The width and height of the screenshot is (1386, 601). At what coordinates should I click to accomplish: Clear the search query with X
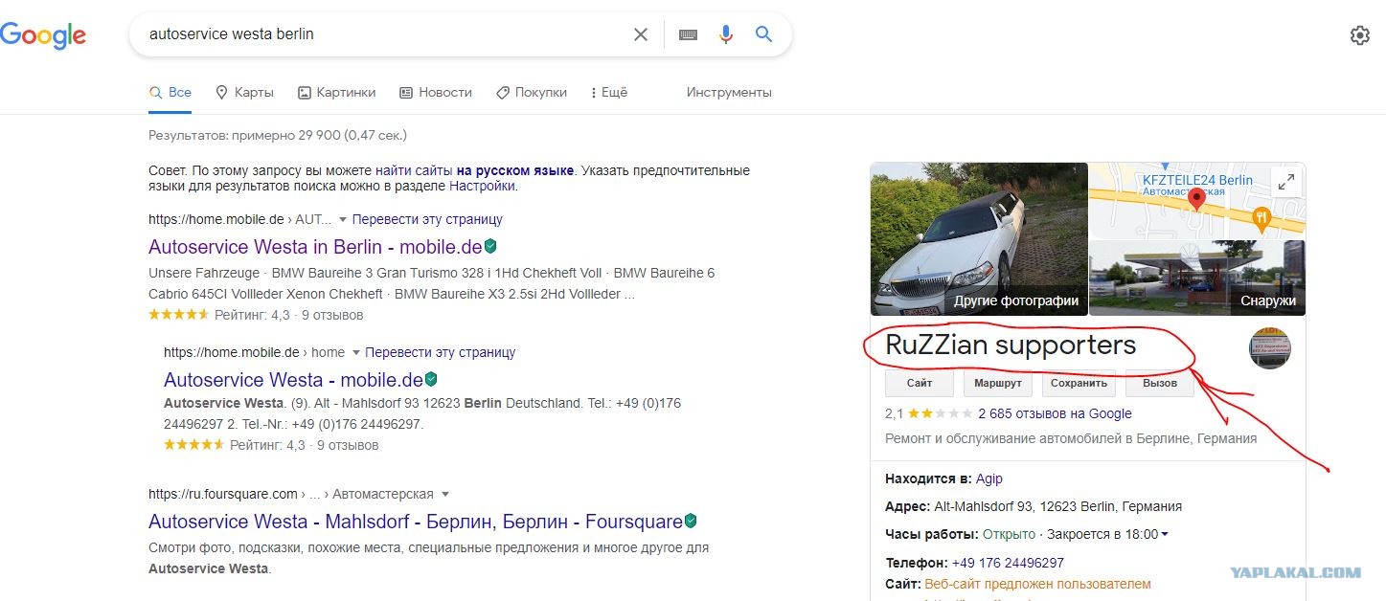(x=641, y=34)
